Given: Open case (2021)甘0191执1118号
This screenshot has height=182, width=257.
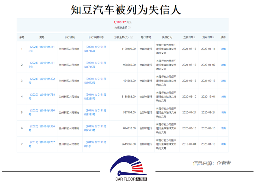Looking at the screenshot, I should [42, 49].
